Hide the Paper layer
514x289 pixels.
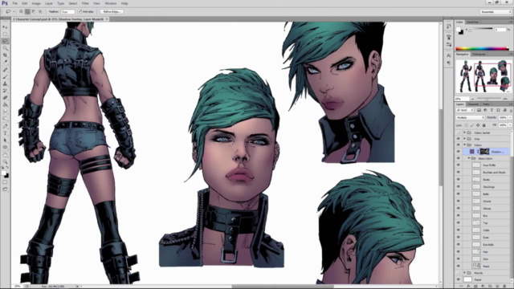point(459,279)
